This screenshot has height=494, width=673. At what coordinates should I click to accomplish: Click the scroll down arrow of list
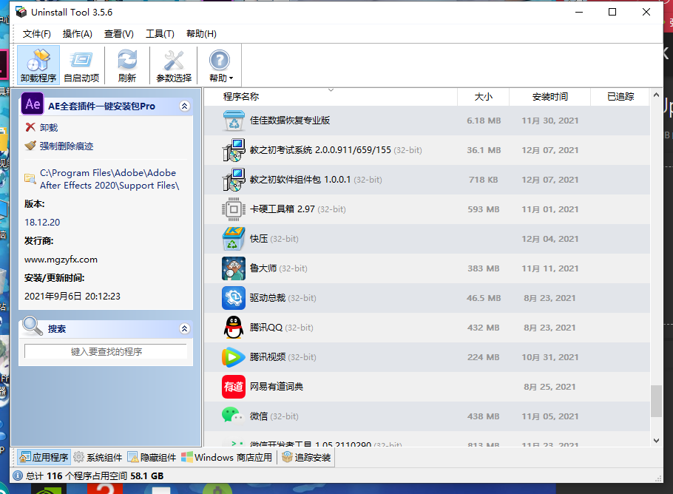pyautogui.click(x=656, y=440)
